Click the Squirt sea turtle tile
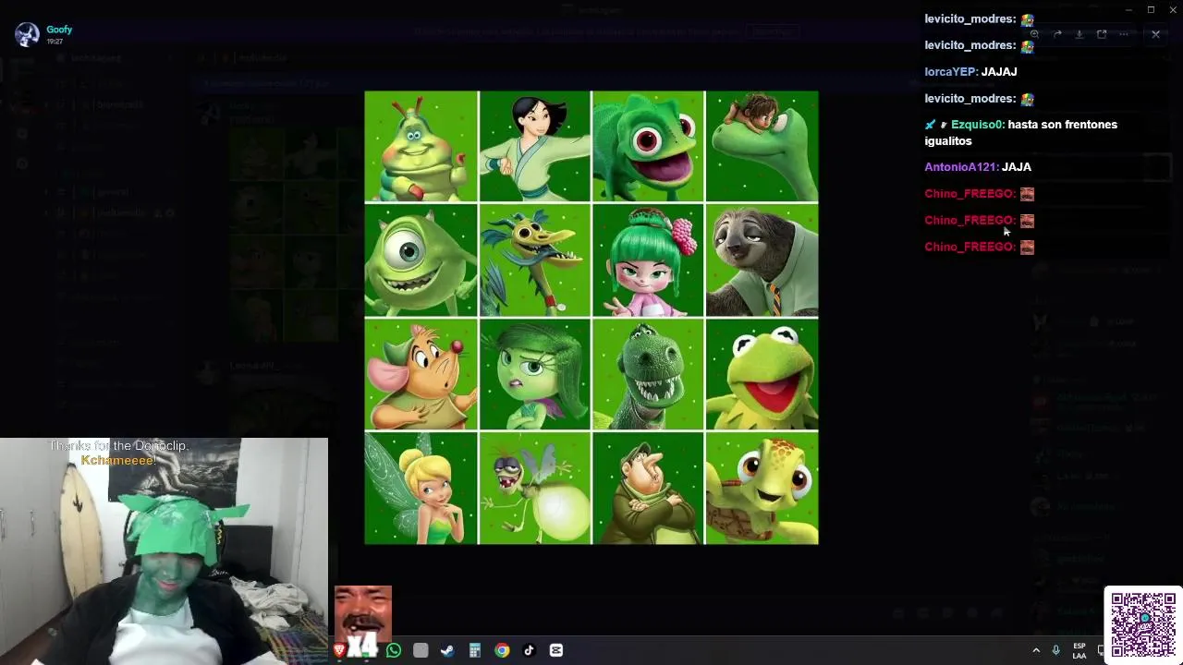The height and width of the screenshot is (665, 1183). point(762,489)
